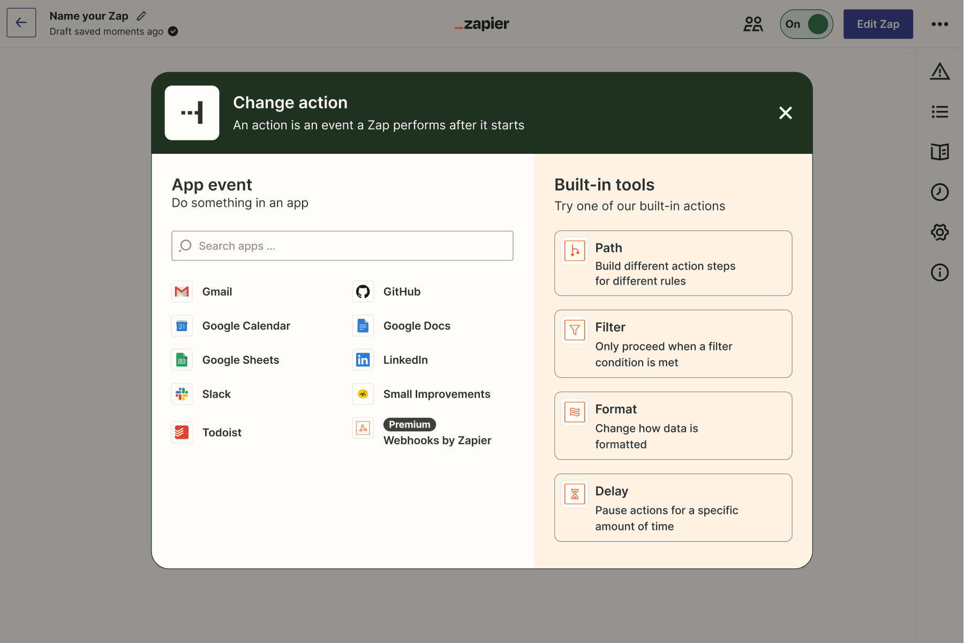Click the Google Docs app icon
The image size is (964, 643).
[x=363, y=326]
